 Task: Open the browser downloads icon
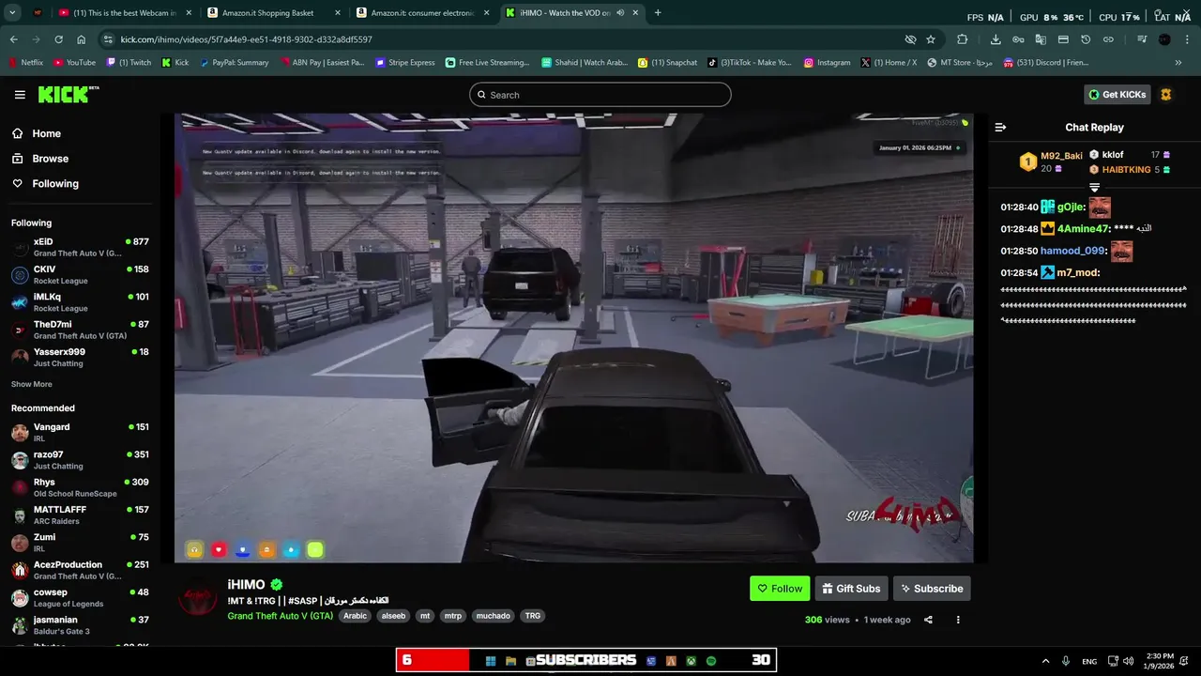tap(996, 39)
